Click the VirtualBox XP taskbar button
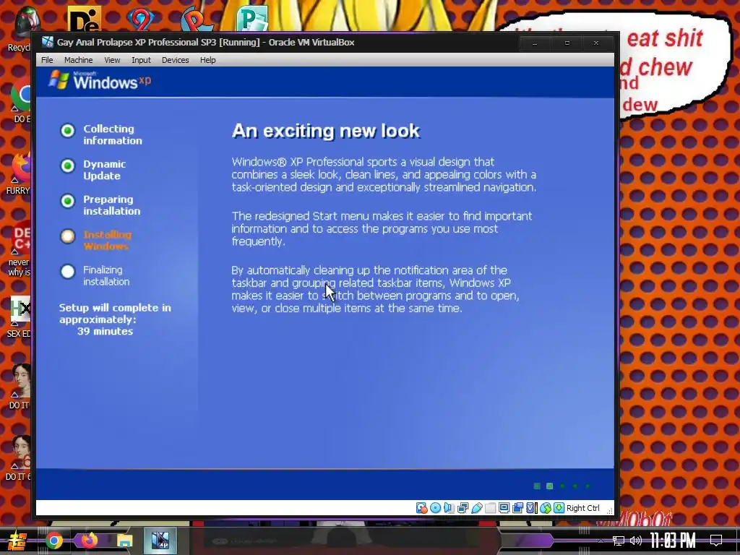Viewport: 740px width, 555px height. (160, 541)
